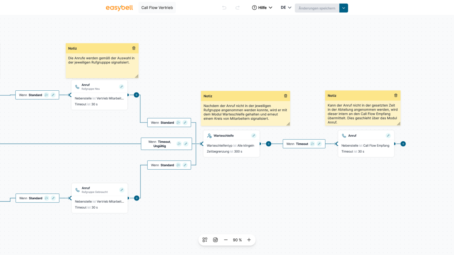Click the Call Flow Vertrieb title field

coord(157,8)
